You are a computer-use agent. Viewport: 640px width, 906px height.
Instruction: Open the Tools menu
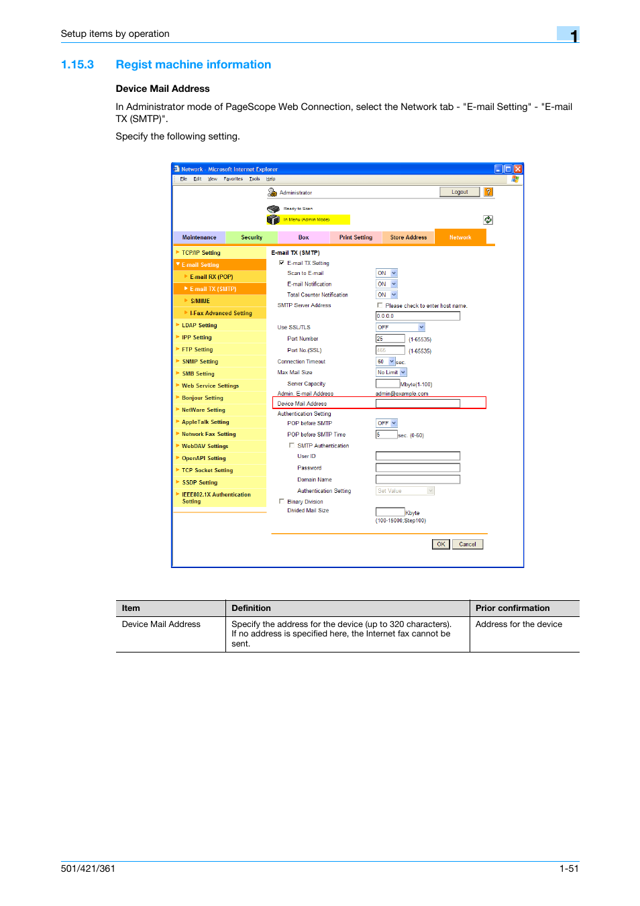(x=254, y=179)
